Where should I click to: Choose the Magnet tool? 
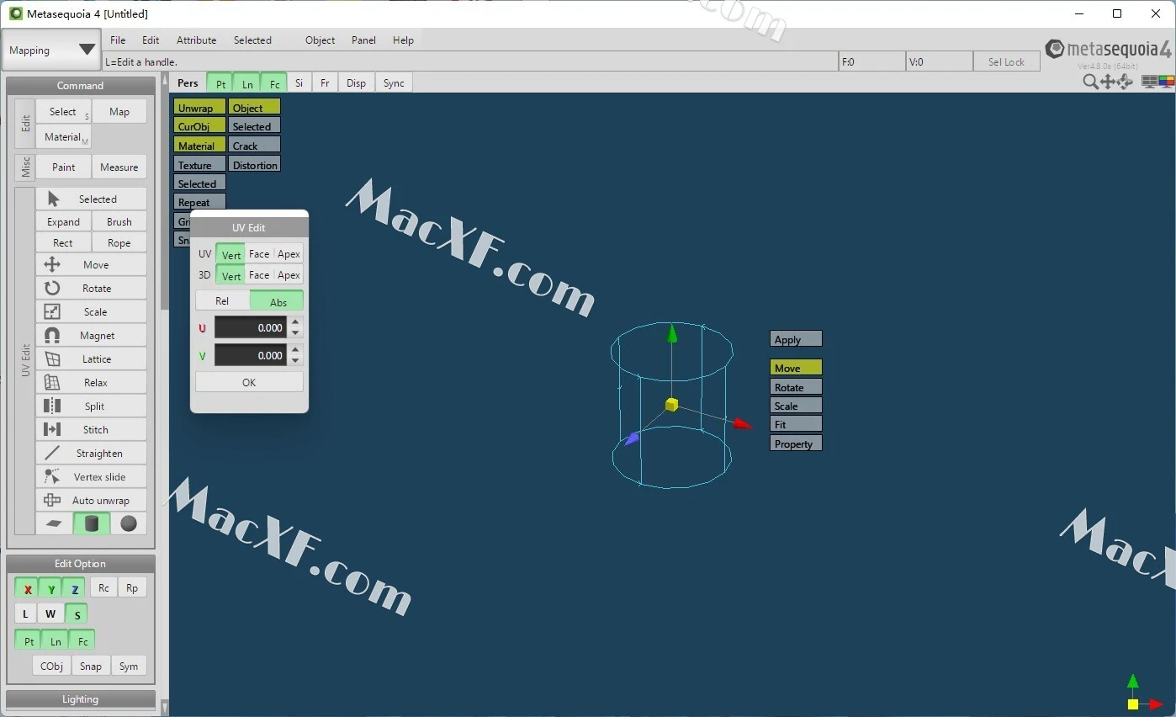click(x=91, y=335)
